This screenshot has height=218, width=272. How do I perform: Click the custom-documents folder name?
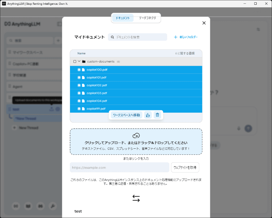point(101,61)
